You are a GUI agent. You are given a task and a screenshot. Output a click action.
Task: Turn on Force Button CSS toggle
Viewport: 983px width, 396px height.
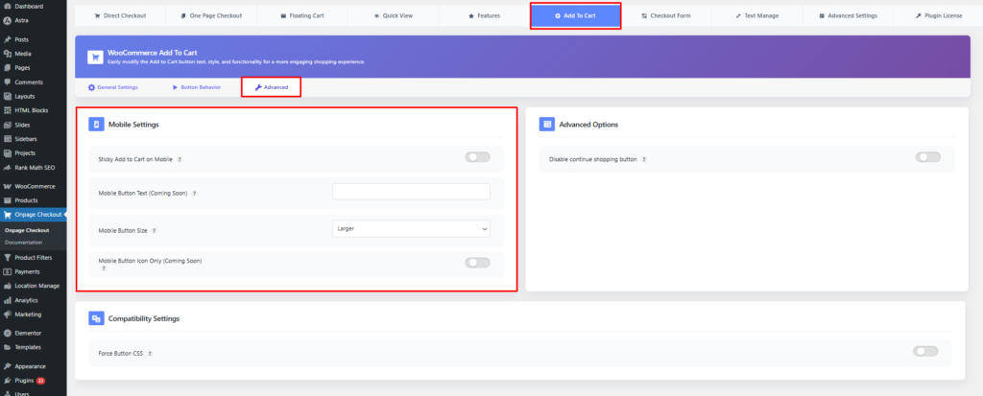[x=925, y=352]
